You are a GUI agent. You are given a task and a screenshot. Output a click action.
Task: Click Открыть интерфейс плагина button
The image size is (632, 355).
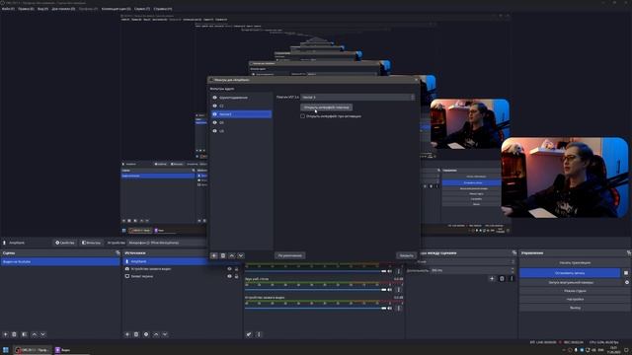(x=327, y=107)
